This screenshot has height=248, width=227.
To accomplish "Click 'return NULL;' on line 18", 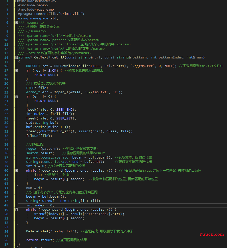I will tap(46, 75).
